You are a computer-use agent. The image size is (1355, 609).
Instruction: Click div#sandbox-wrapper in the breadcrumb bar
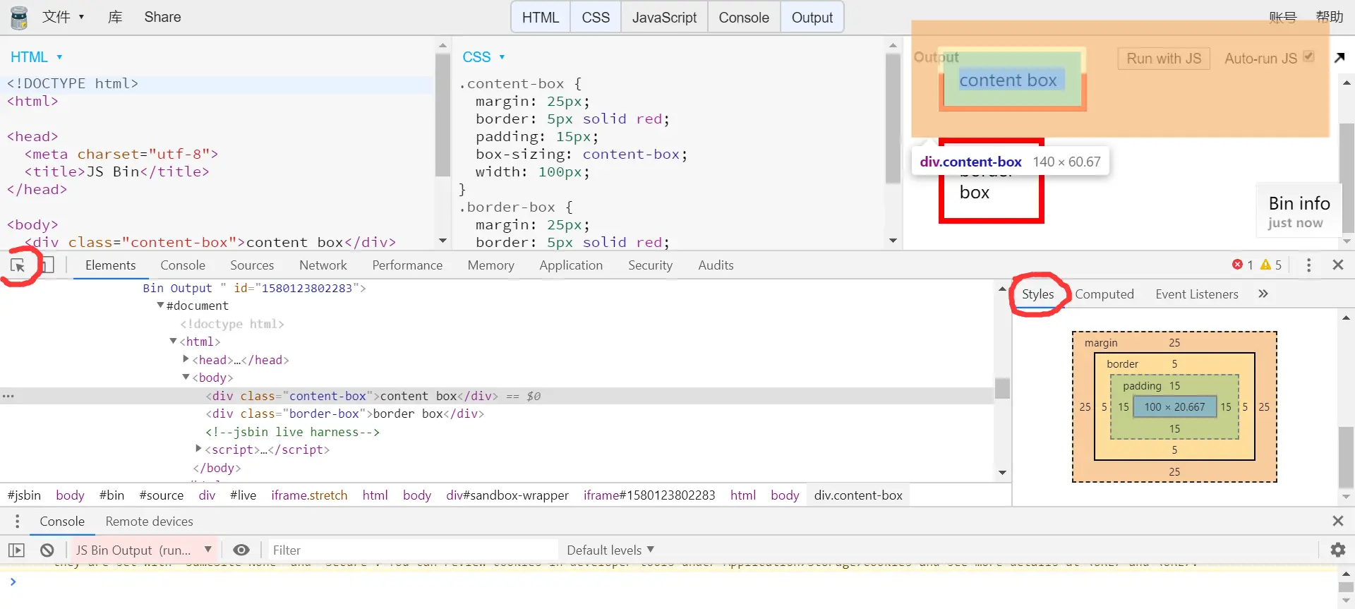tap(507, 495)
